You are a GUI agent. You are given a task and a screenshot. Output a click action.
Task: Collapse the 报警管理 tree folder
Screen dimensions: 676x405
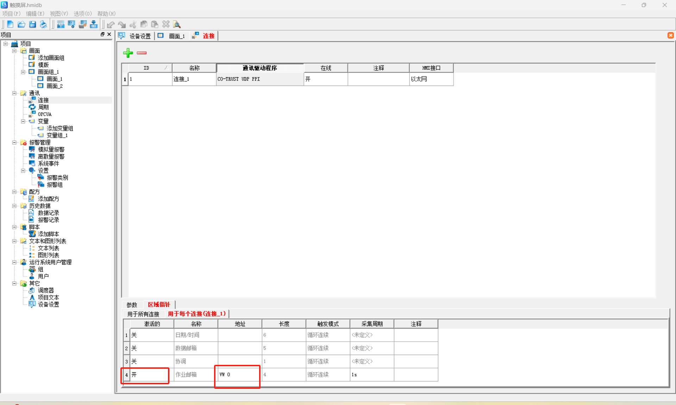tap(14, 142)
